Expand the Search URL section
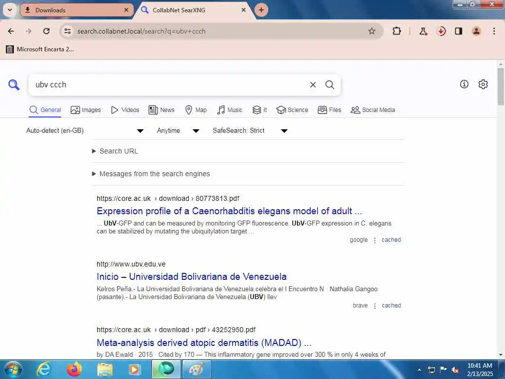 point(115,151)
